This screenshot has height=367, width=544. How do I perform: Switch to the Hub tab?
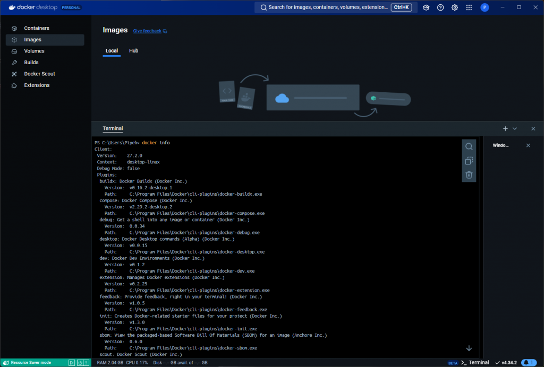click(x=133, y=51)
